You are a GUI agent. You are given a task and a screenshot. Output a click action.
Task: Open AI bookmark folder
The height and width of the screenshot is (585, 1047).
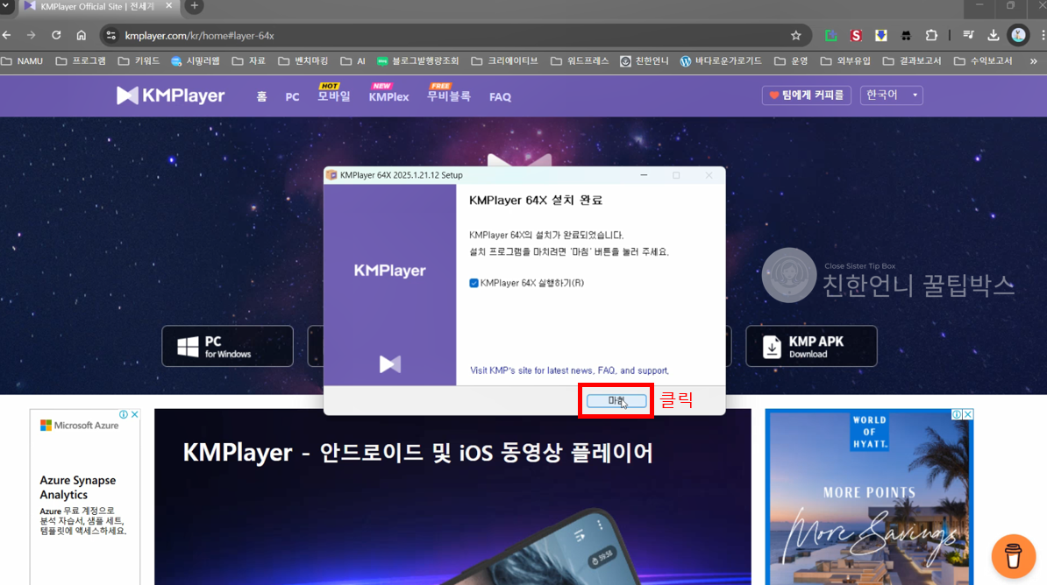(353, 60)
